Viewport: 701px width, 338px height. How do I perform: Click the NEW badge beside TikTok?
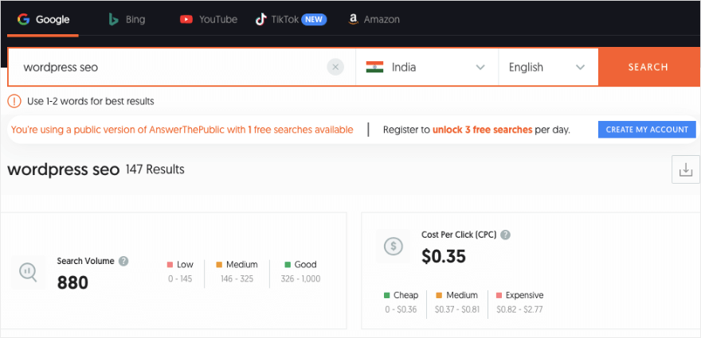pos(315,20)
